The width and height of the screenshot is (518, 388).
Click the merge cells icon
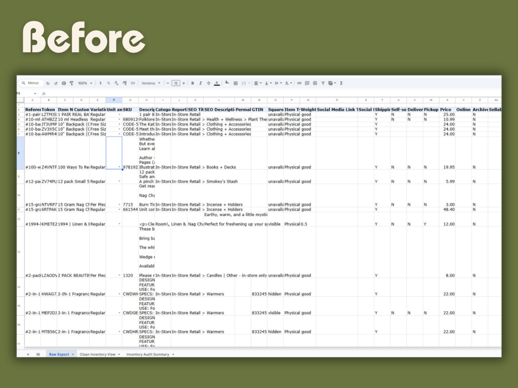(x=244, y=83)
